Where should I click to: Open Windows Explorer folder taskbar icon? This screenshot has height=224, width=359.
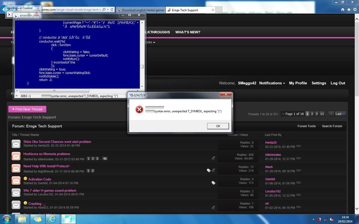[22, 219]
